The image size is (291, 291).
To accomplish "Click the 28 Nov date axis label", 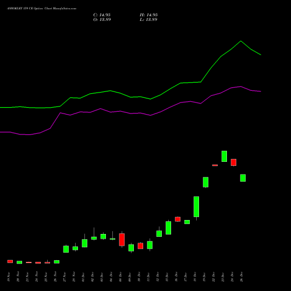I will click(x=74, y=277).
